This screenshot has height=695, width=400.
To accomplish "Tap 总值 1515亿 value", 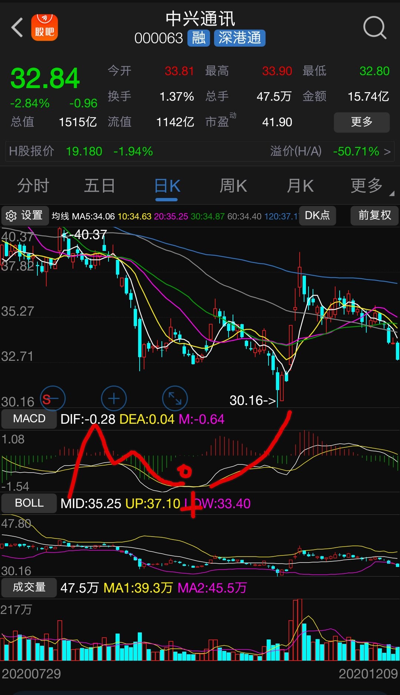I will coord(78,122).
